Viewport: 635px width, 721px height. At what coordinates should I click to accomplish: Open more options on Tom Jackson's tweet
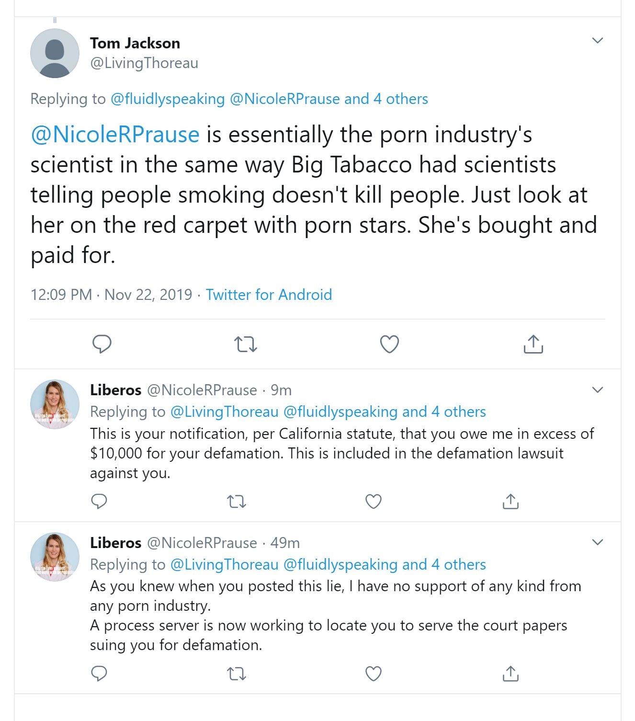click(x=597, y=40)
